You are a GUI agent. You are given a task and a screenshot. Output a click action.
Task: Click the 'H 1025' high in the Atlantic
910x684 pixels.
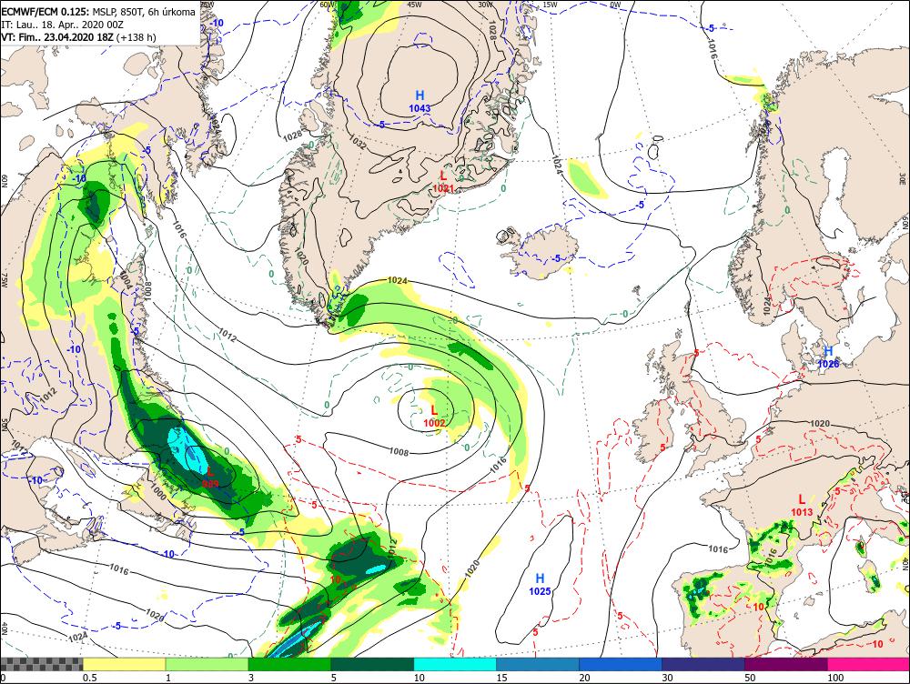tap(540, 584)
